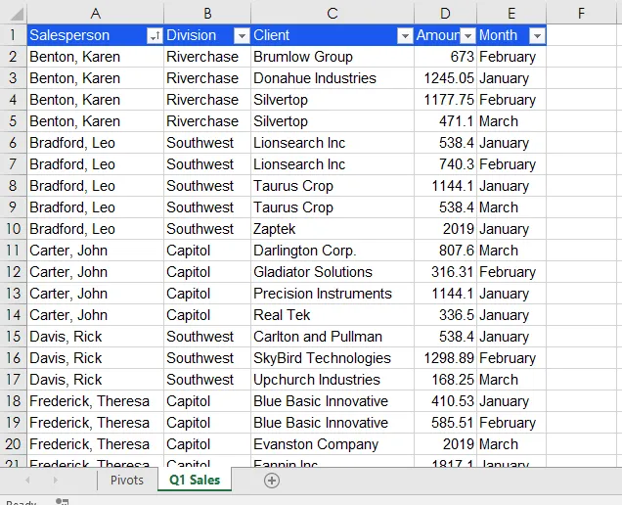Select the amount 807.6 cell

coord(446,251)
